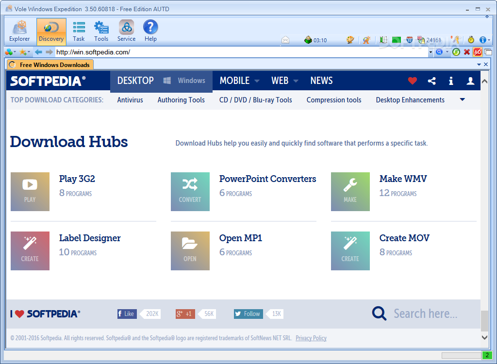Click the Google +1 button

(185, 314)
